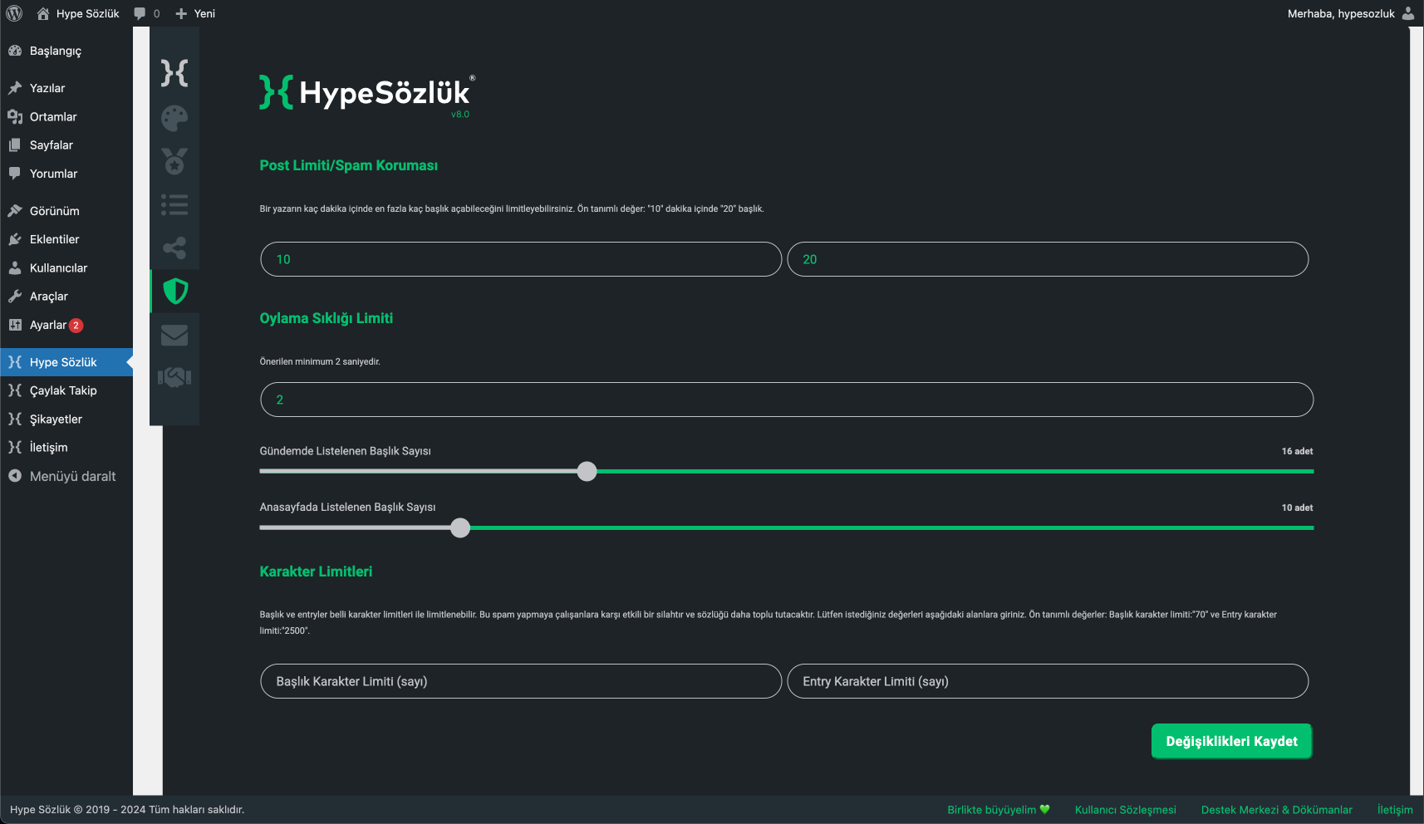Open Destek Merkezi & Dökümanlar link
The height and width of the screenshot is (824, 1424).
[x=1277, y=810]
